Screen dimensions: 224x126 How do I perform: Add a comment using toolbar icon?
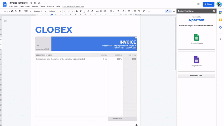[x=101, y=11]
